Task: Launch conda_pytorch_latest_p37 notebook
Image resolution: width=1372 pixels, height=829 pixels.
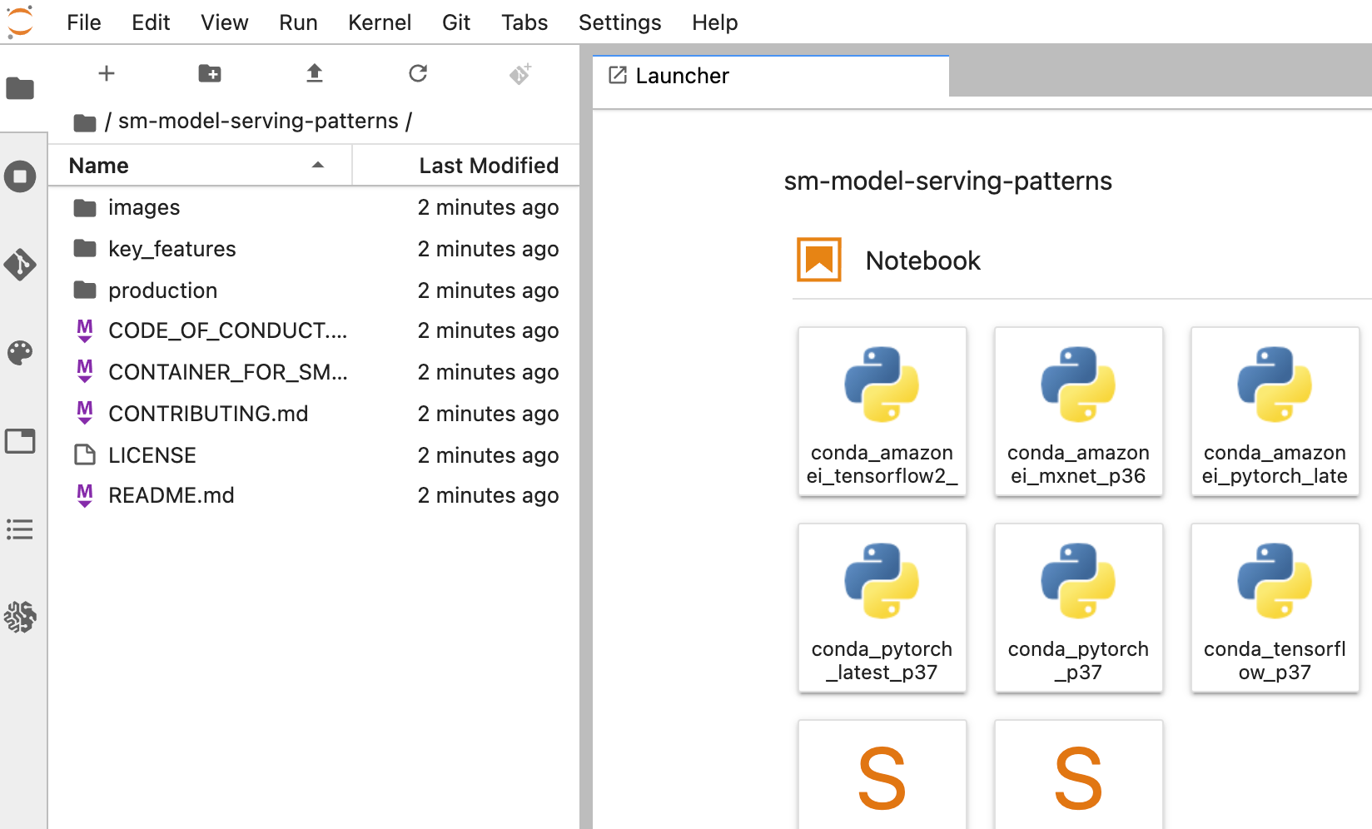Action: (882, 608)
